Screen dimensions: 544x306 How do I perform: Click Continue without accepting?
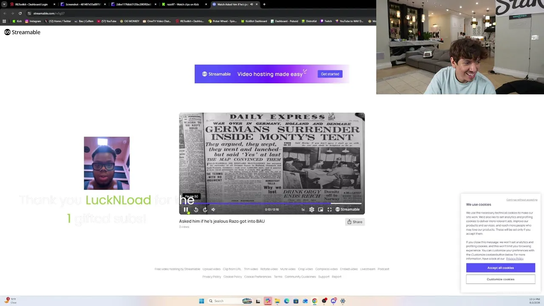pyautogui.click(x=522, y=200)
